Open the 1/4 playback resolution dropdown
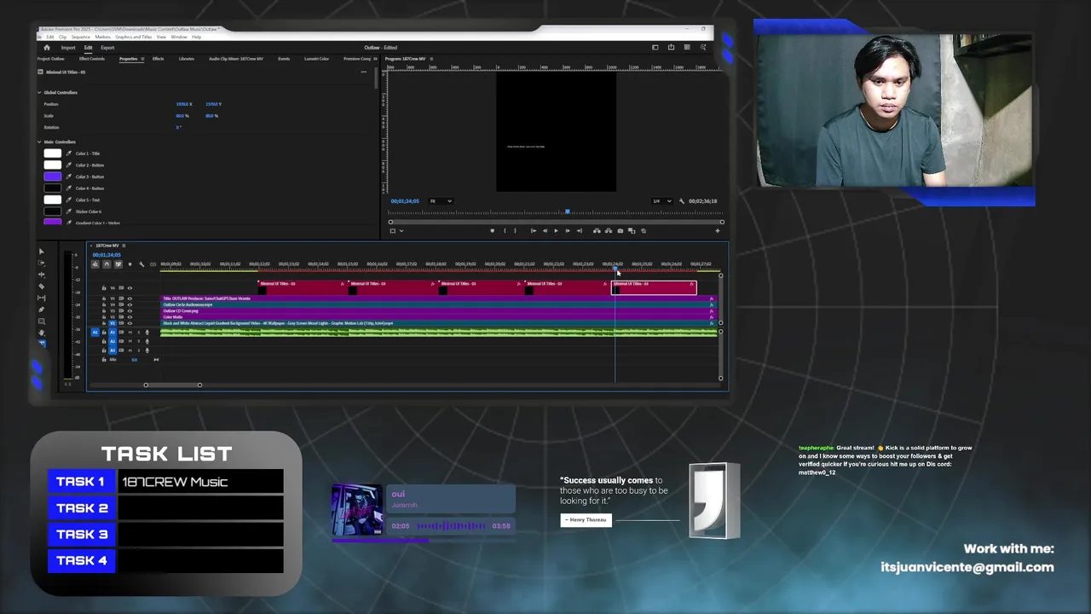Image resolution: width=1091 pixels, height=614 pixels. 661,201
